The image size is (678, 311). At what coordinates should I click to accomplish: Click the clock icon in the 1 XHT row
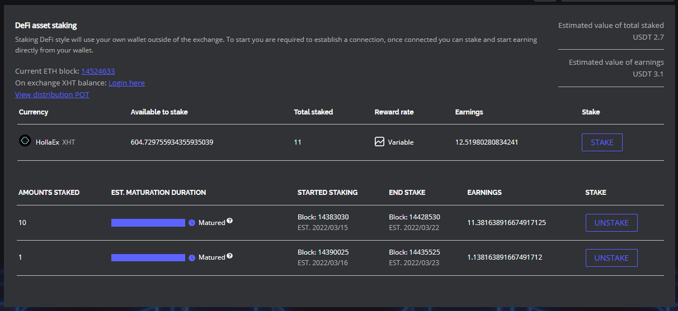(x=192, y=257)
